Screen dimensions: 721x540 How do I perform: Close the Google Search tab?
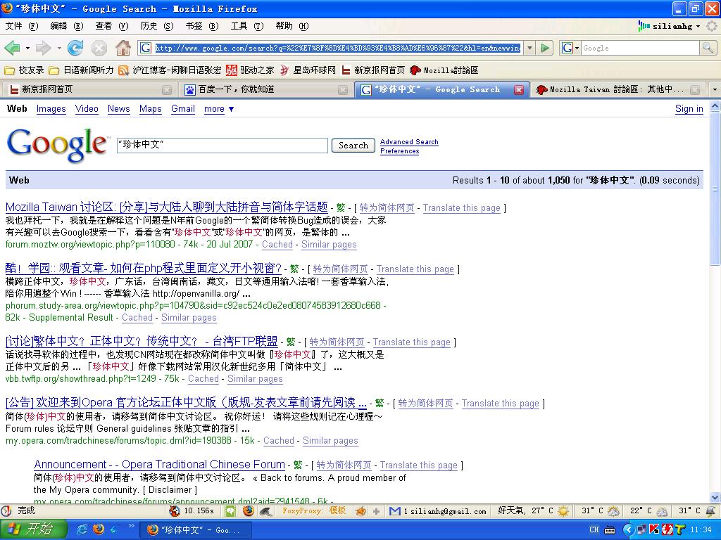[519, 90]
